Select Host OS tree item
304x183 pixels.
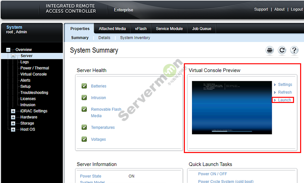coord(28,129)
